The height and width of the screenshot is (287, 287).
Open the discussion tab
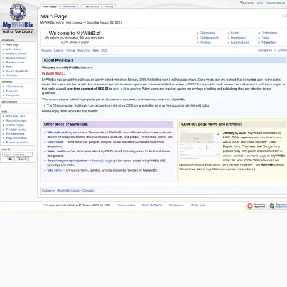tap(69, 7)
